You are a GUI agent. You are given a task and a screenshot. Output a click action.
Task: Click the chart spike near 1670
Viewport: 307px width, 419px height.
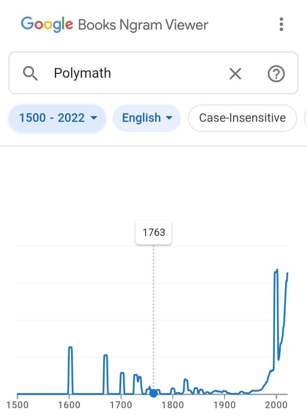(105, 356)
